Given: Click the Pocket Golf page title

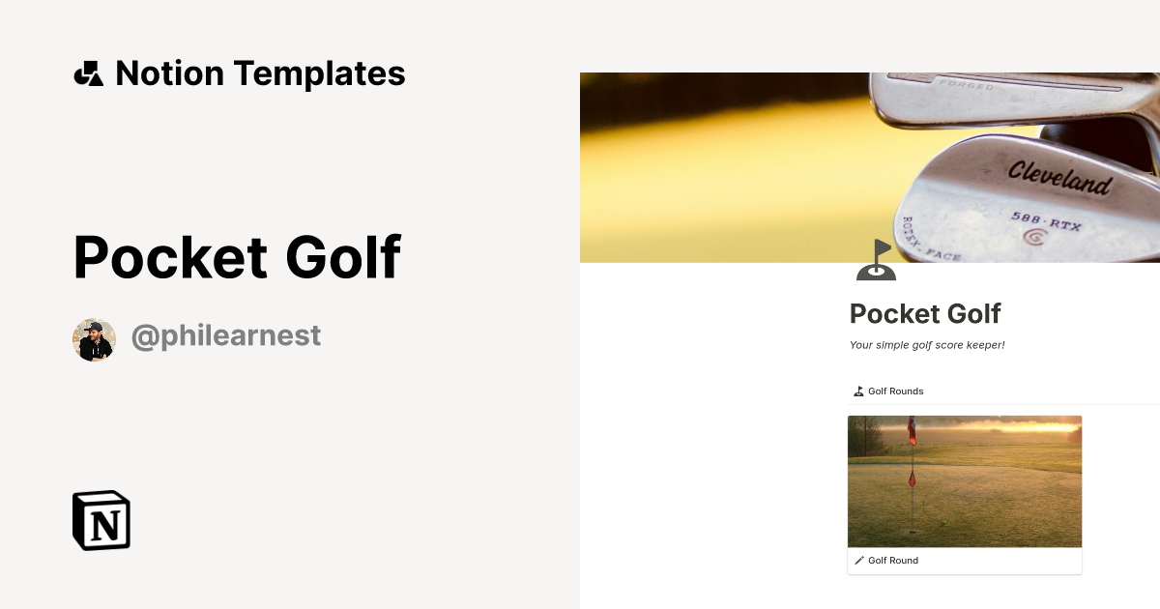Looking at the screenshot, I should point(924,313).
